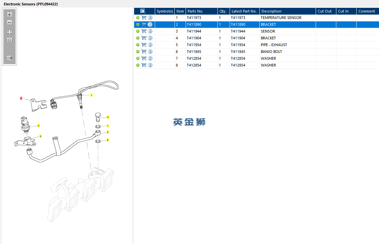Click parts number T411904 cell
The width and height of the screenshot is (379, 244).
click(202, 38)
